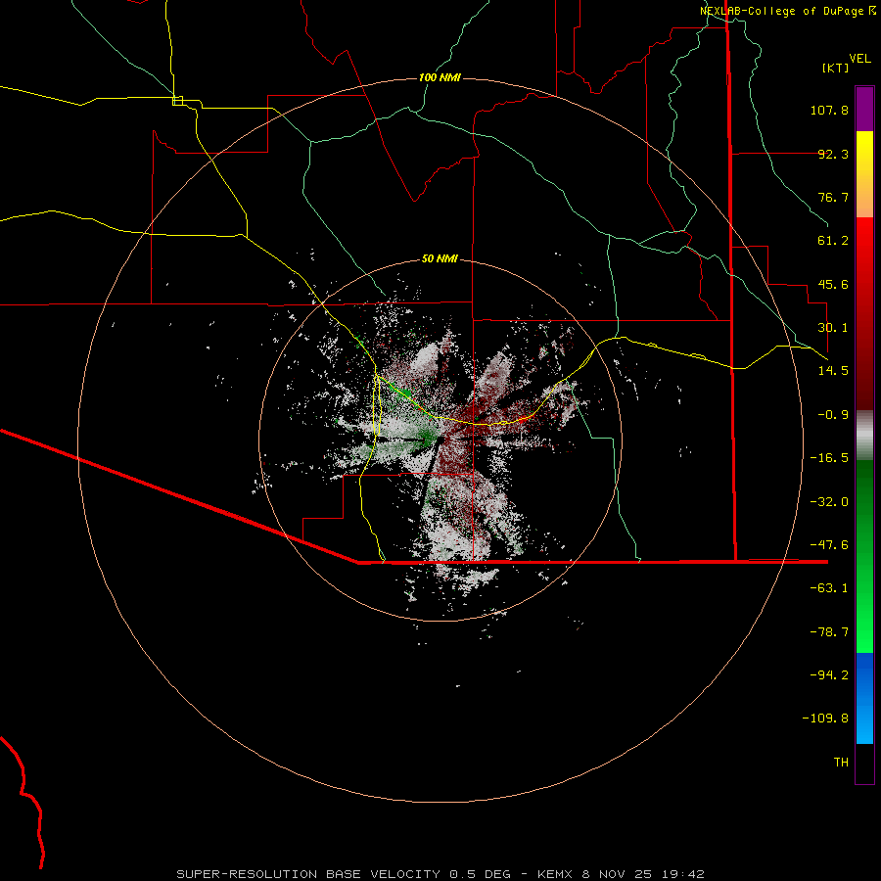This screenshot has width=881, height=881.
Task: Click the -32.0 velocity legend value
Action: click(x=829, y=502)
